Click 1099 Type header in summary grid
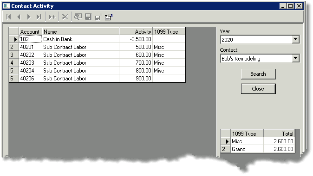Viewport: 313px width, 176px height. (x=247, y=134)
